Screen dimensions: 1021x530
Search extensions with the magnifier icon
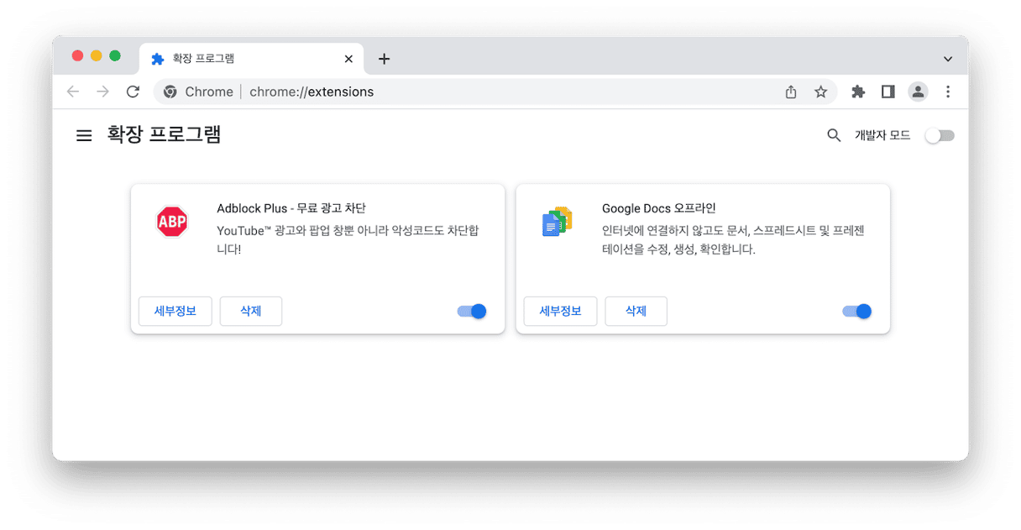pos(834,135)
